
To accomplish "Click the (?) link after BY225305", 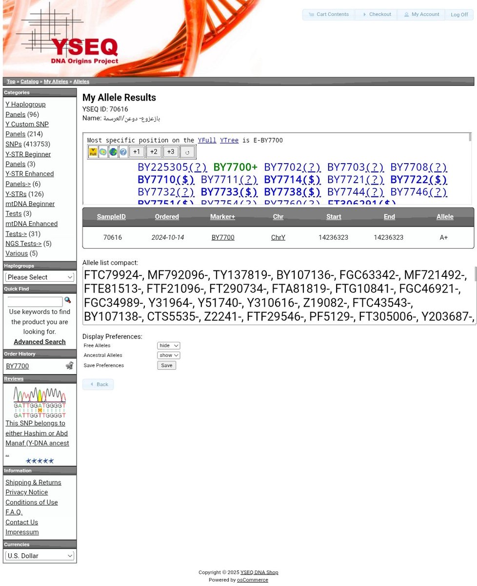I will coord(198,167).
